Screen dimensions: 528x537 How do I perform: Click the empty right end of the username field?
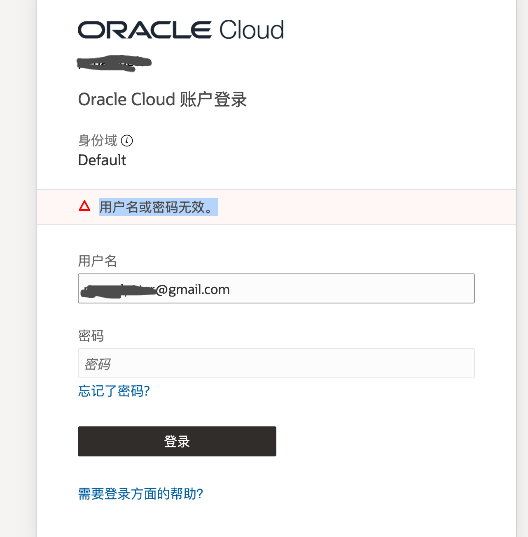click(412, 289)
